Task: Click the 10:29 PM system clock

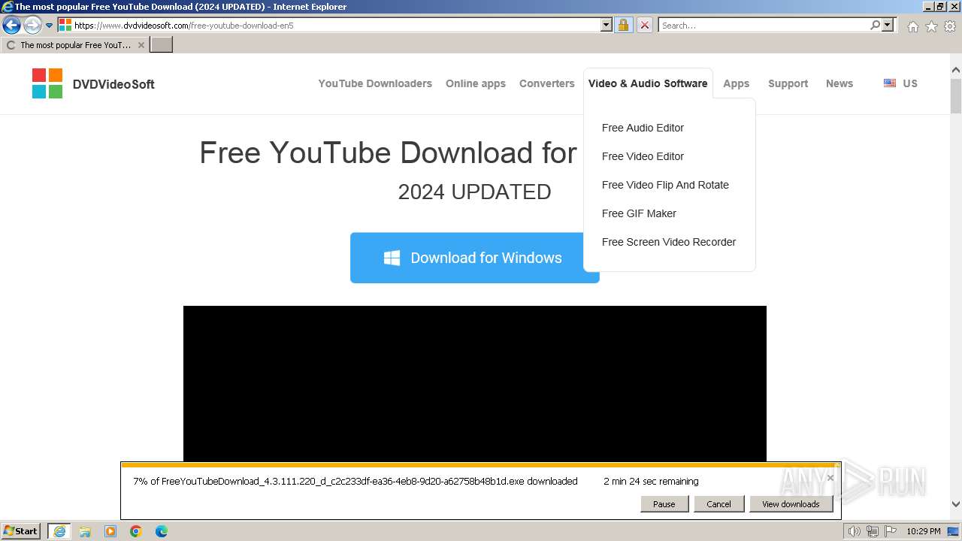Action: [924, 531]
